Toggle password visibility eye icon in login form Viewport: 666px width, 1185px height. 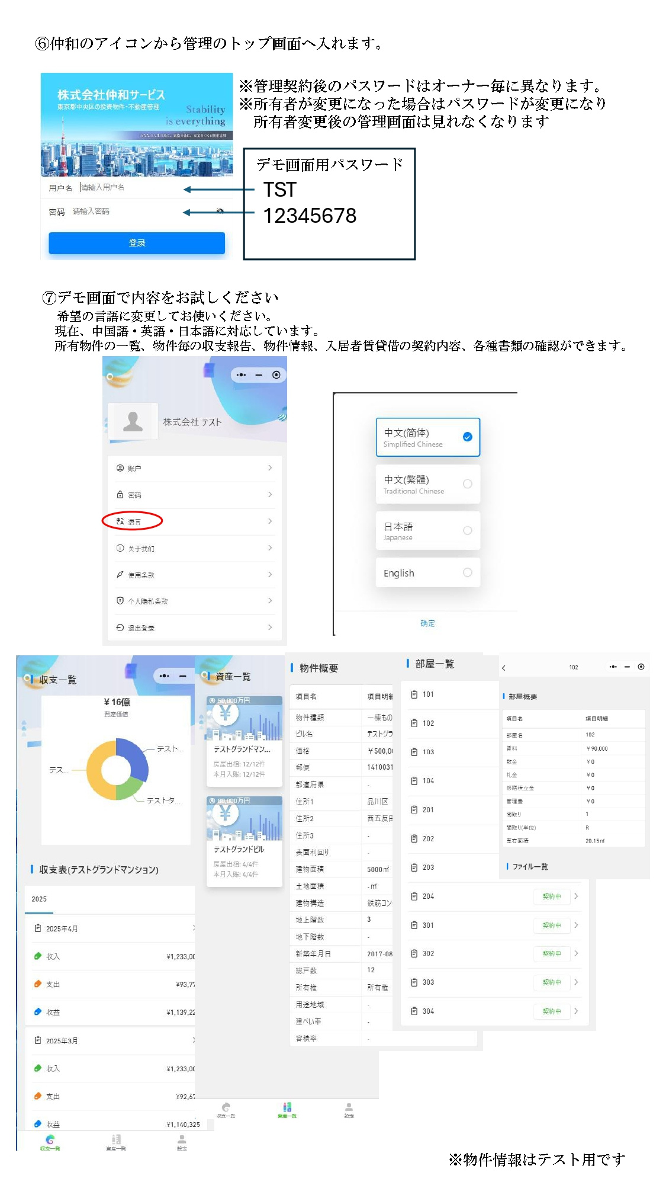point(220,211)
